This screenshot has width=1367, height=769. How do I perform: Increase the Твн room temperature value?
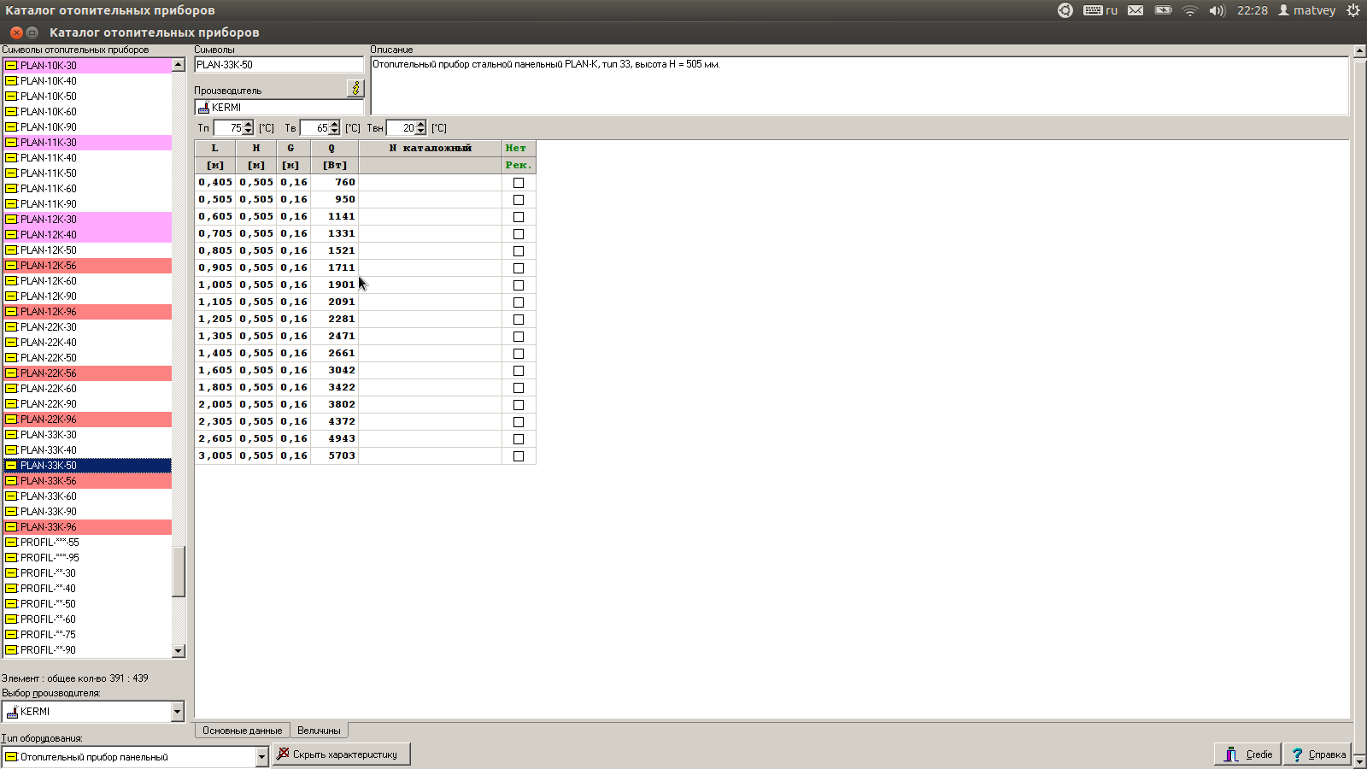(420, 125)
